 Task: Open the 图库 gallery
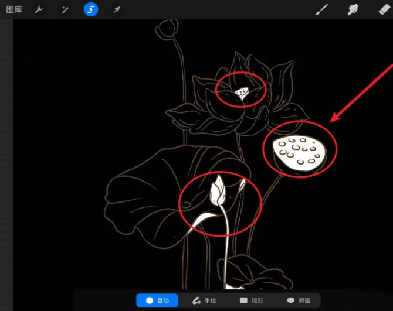pyautogui.click(x=14, y=9)
